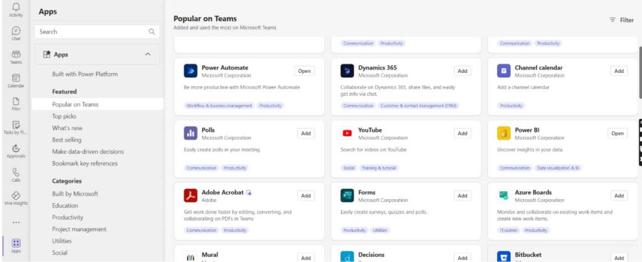This screenshot has width=642, height=262.
Task: Click the Bitbucket app icon
Action: point(503,257)
